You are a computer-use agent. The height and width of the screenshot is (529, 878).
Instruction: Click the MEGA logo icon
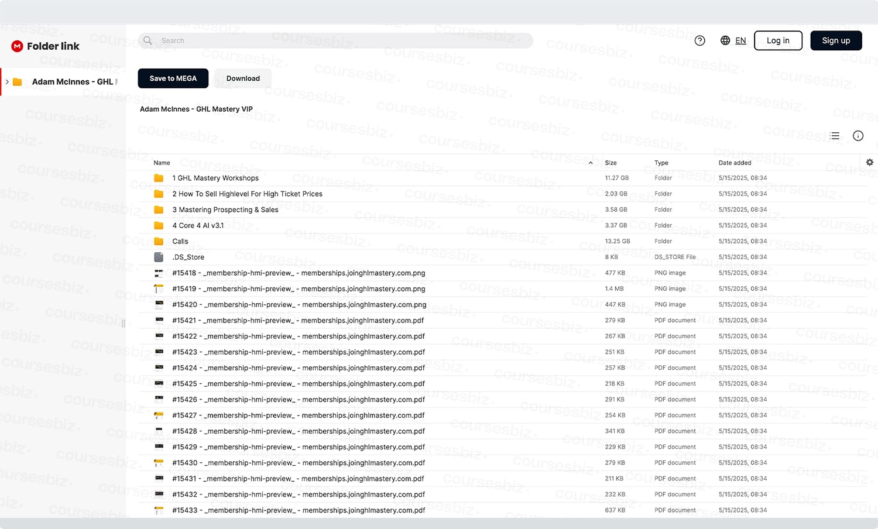pos(17,46)
